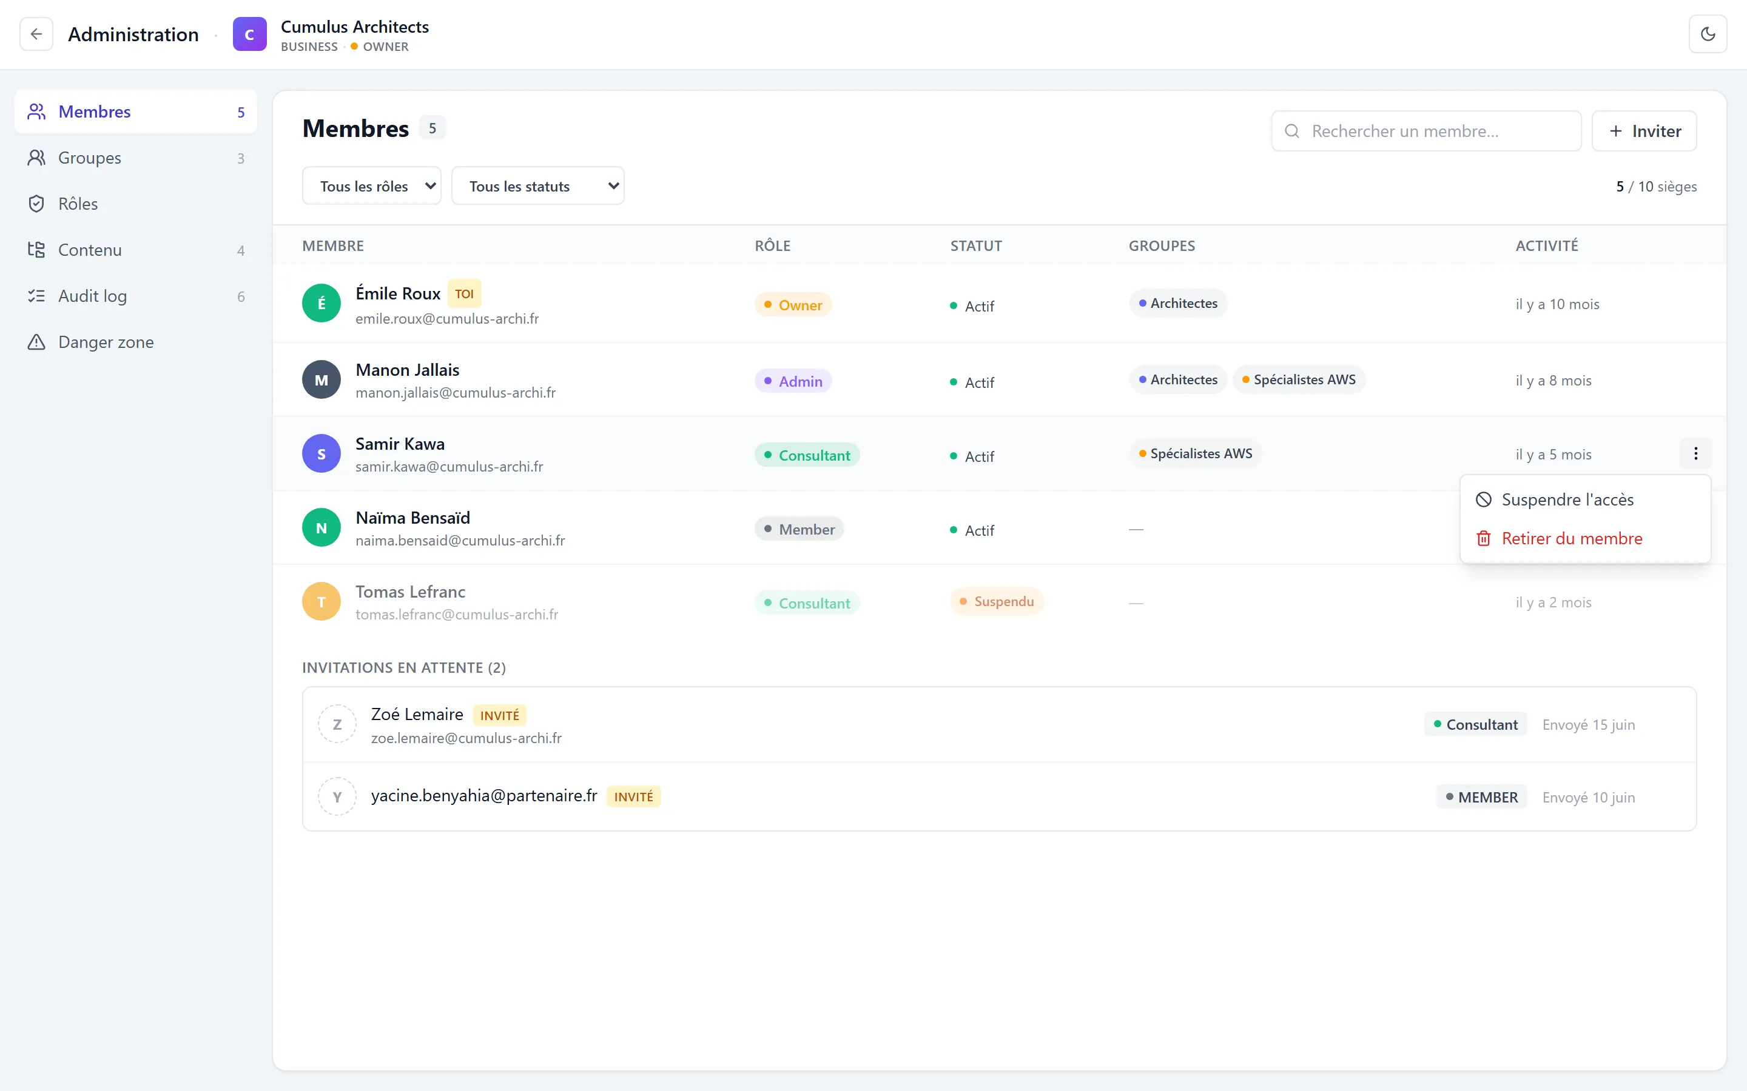Click the back arrow next to Administration

[x=36, y=34]
